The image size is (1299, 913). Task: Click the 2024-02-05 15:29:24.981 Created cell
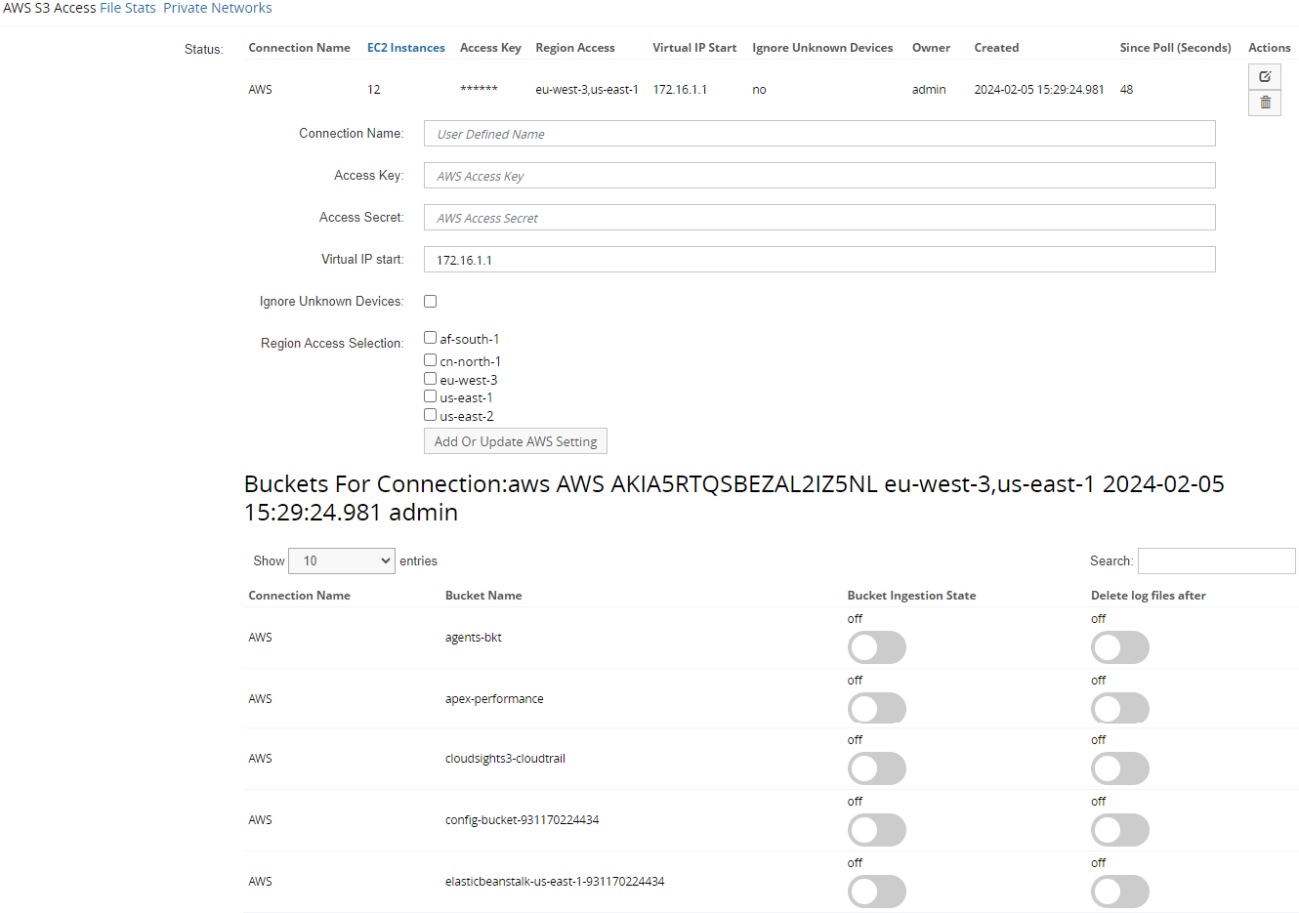[1039, 89]
